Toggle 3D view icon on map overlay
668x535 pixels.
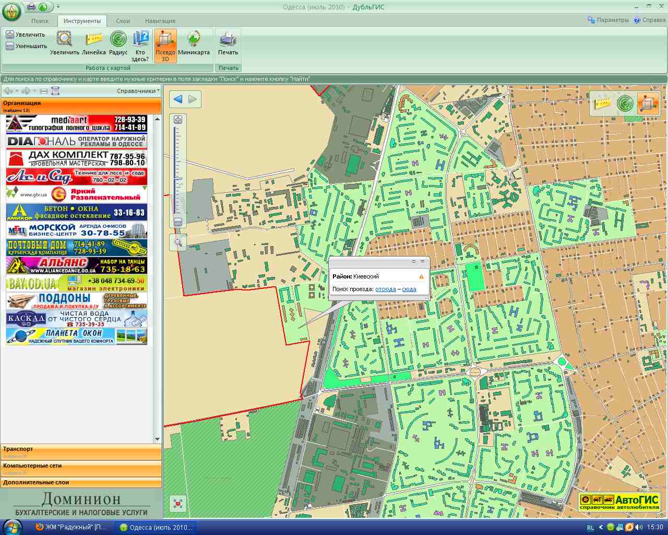click(648, 103)
